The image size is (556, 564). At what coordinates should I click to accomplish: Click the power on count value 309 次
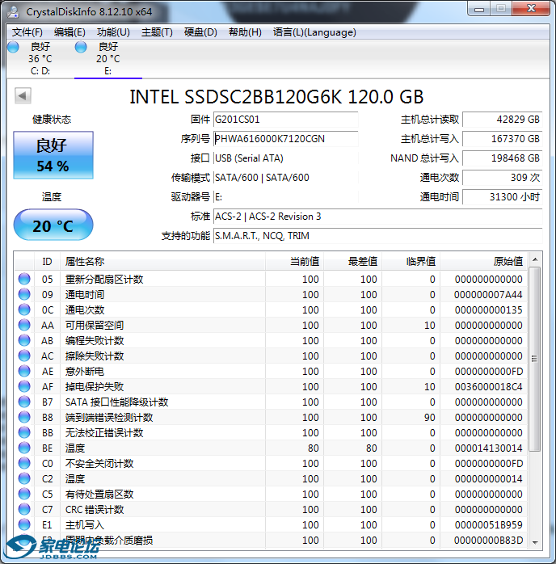point(503,178)
